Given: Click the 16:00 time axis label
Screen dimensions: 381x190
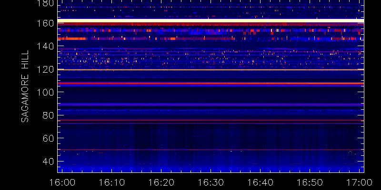Looking at the screenshot, I should [x=62, y=182].
